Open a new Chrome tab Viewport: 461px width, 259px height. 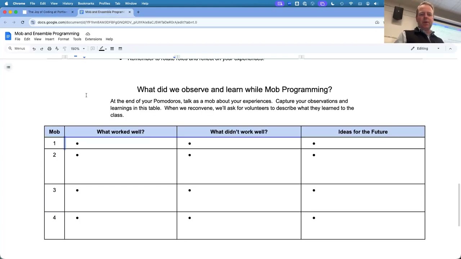point(138,12)
